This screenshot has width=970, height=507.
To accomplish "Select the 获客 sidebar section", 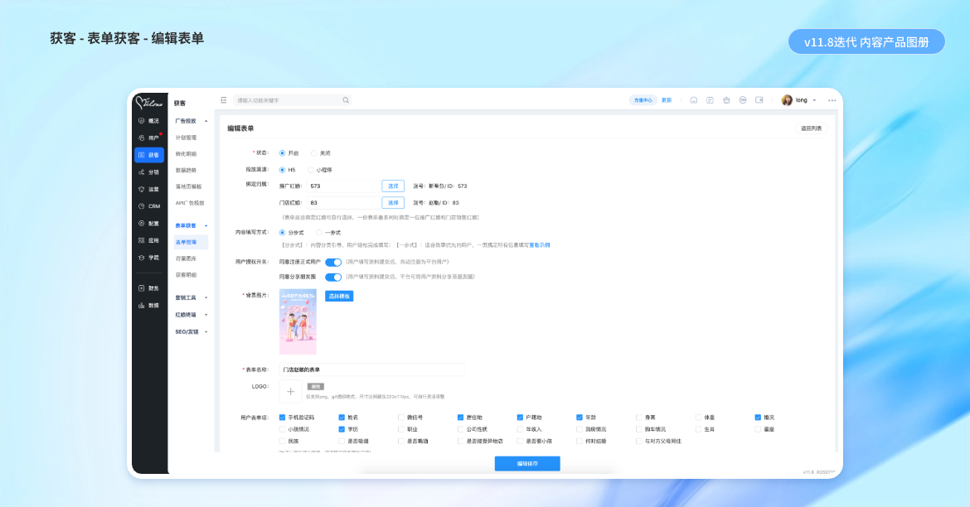I will pos(149,155).
